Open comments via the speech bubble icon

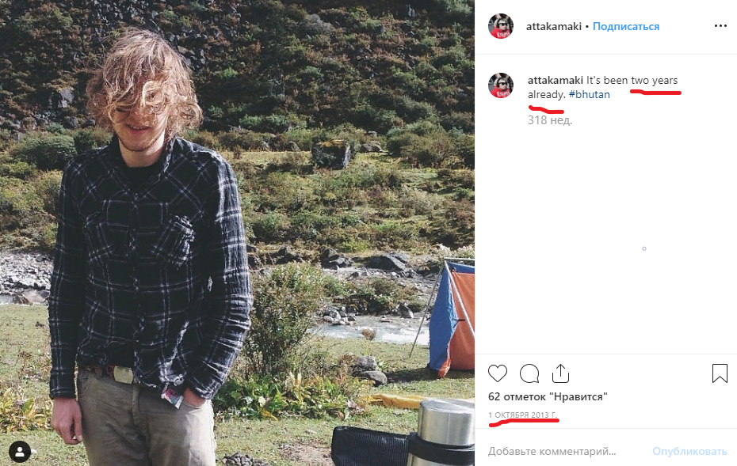tap(529, 373)
